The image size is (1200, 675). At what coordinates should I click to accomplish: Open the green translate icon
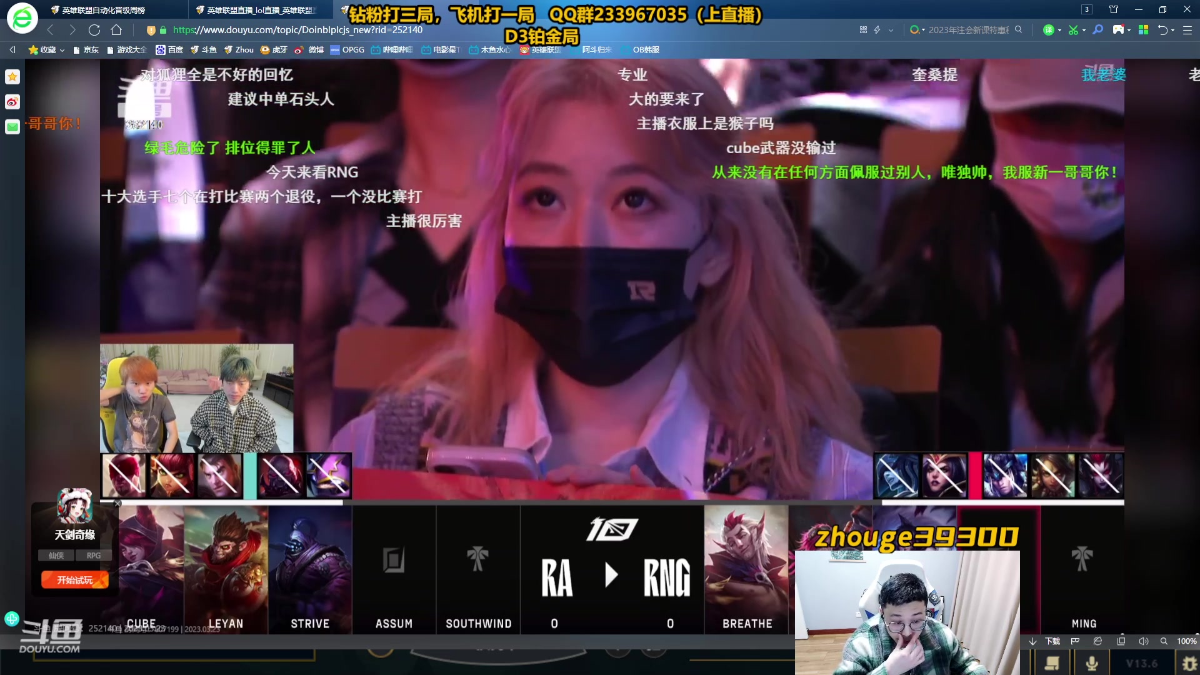pyautogui.click(x=1049, y=30)
